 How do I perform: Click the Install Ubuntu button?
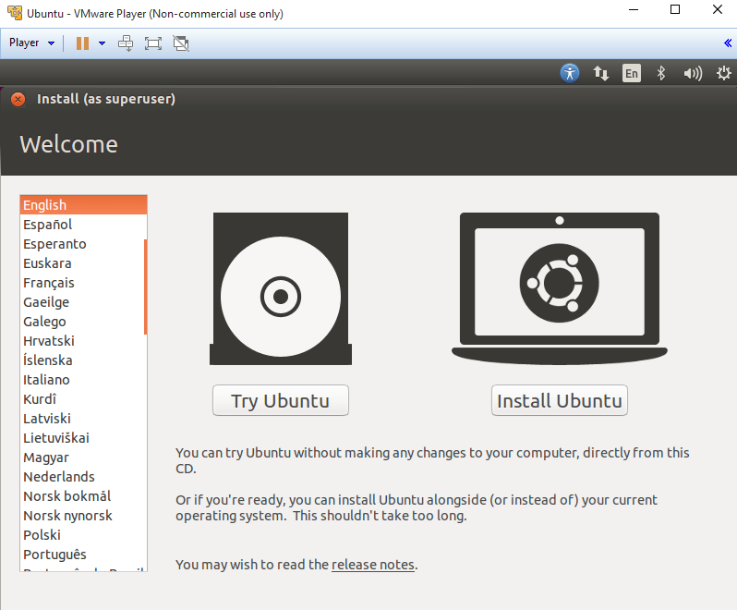(x=559, y=401)
